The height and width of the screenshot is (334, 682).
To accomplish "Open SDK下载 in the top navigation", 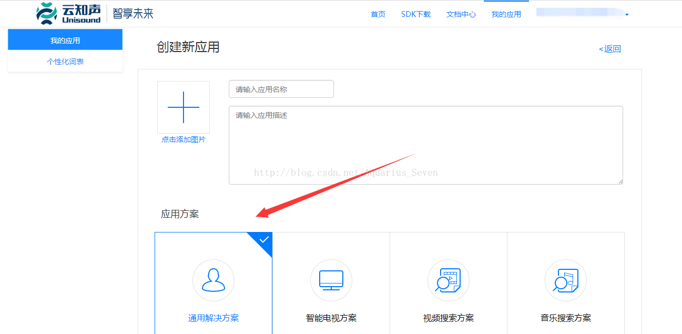I will [x=416, y=14].
